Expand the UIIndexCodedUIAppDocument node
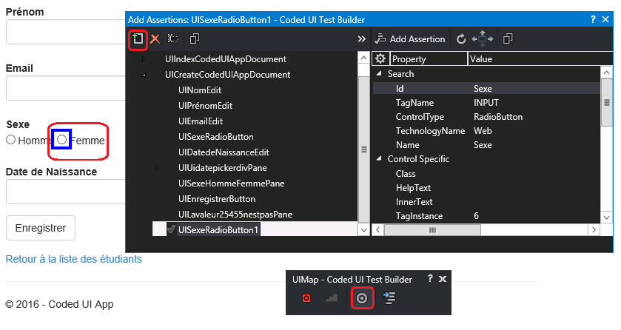This screenshot has height=330, width=621. tap(144, 59)
